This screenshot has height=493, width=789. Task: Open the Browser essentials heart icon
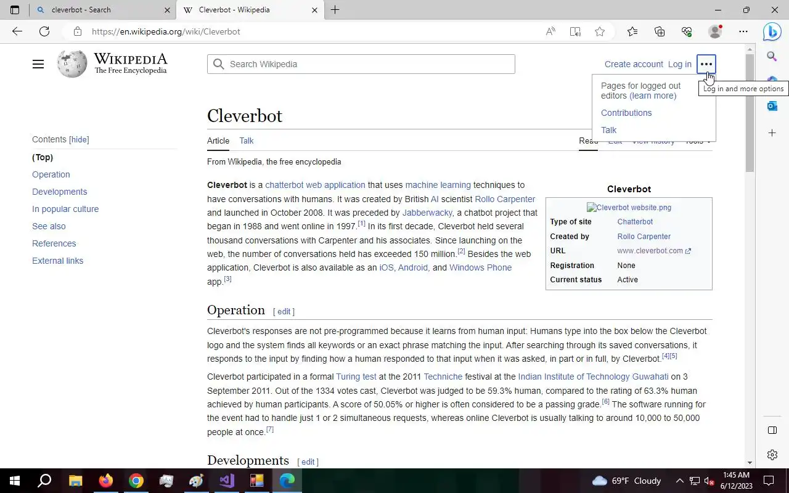pos(687,31)
